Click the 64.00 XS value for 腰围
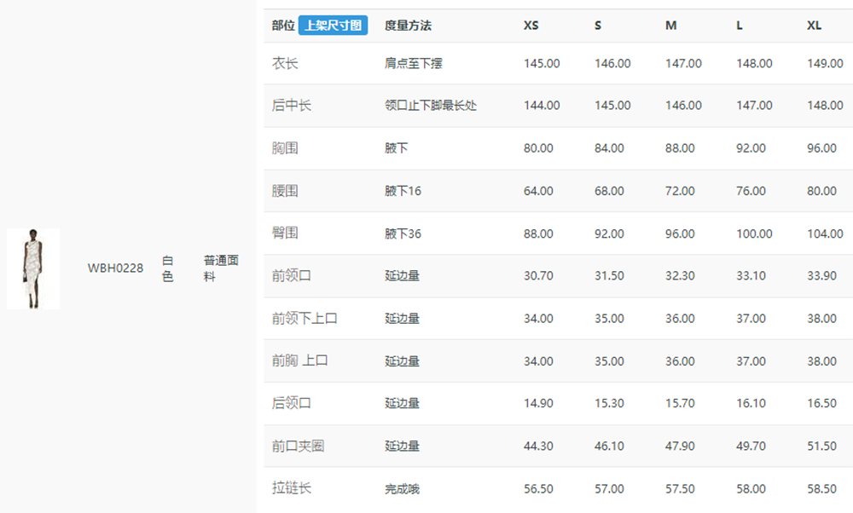This screenshot has width=853, height=513. pos(538,191)
